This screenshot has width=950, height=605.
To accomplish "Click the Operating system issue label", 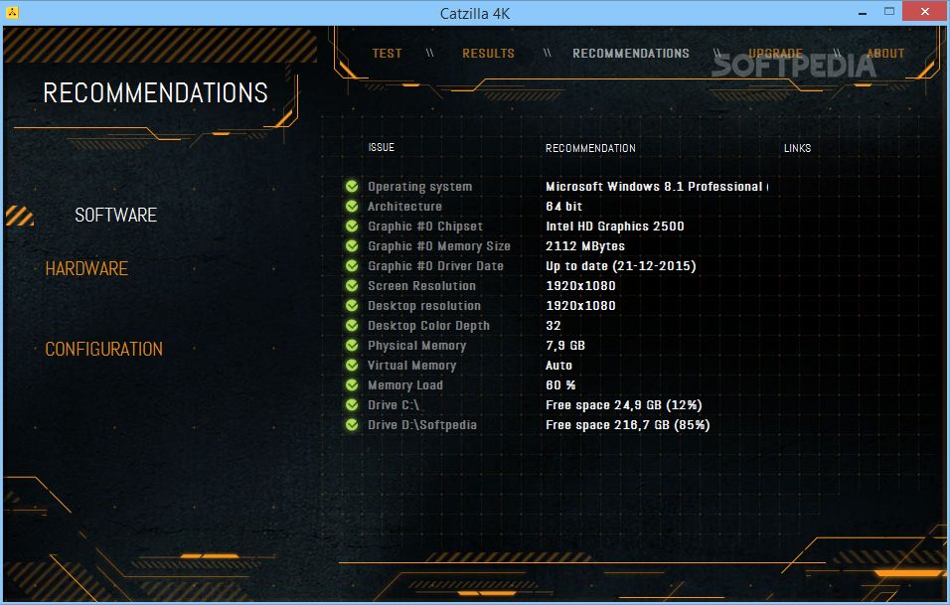I will pos(420,187).
